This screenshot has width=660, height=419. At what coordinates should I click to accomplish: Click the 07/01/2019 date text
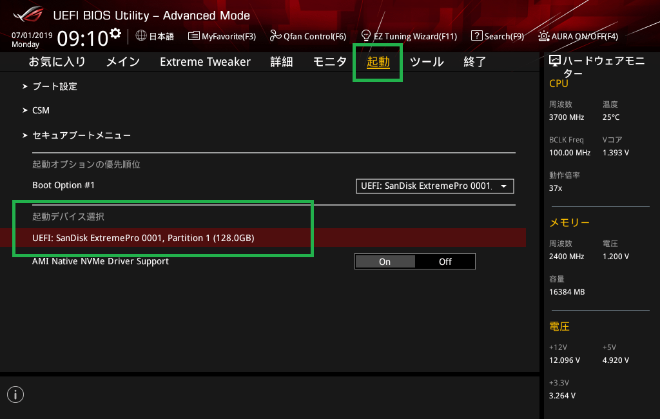tap(32, 35)
